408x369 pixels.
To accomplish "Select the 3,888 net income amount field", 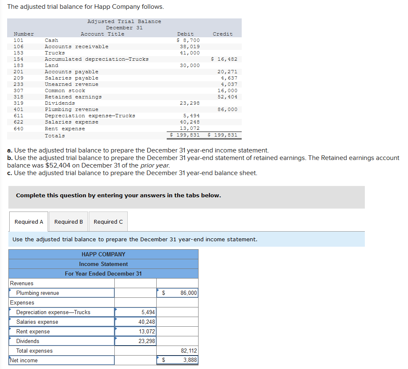I will point(177,360).
